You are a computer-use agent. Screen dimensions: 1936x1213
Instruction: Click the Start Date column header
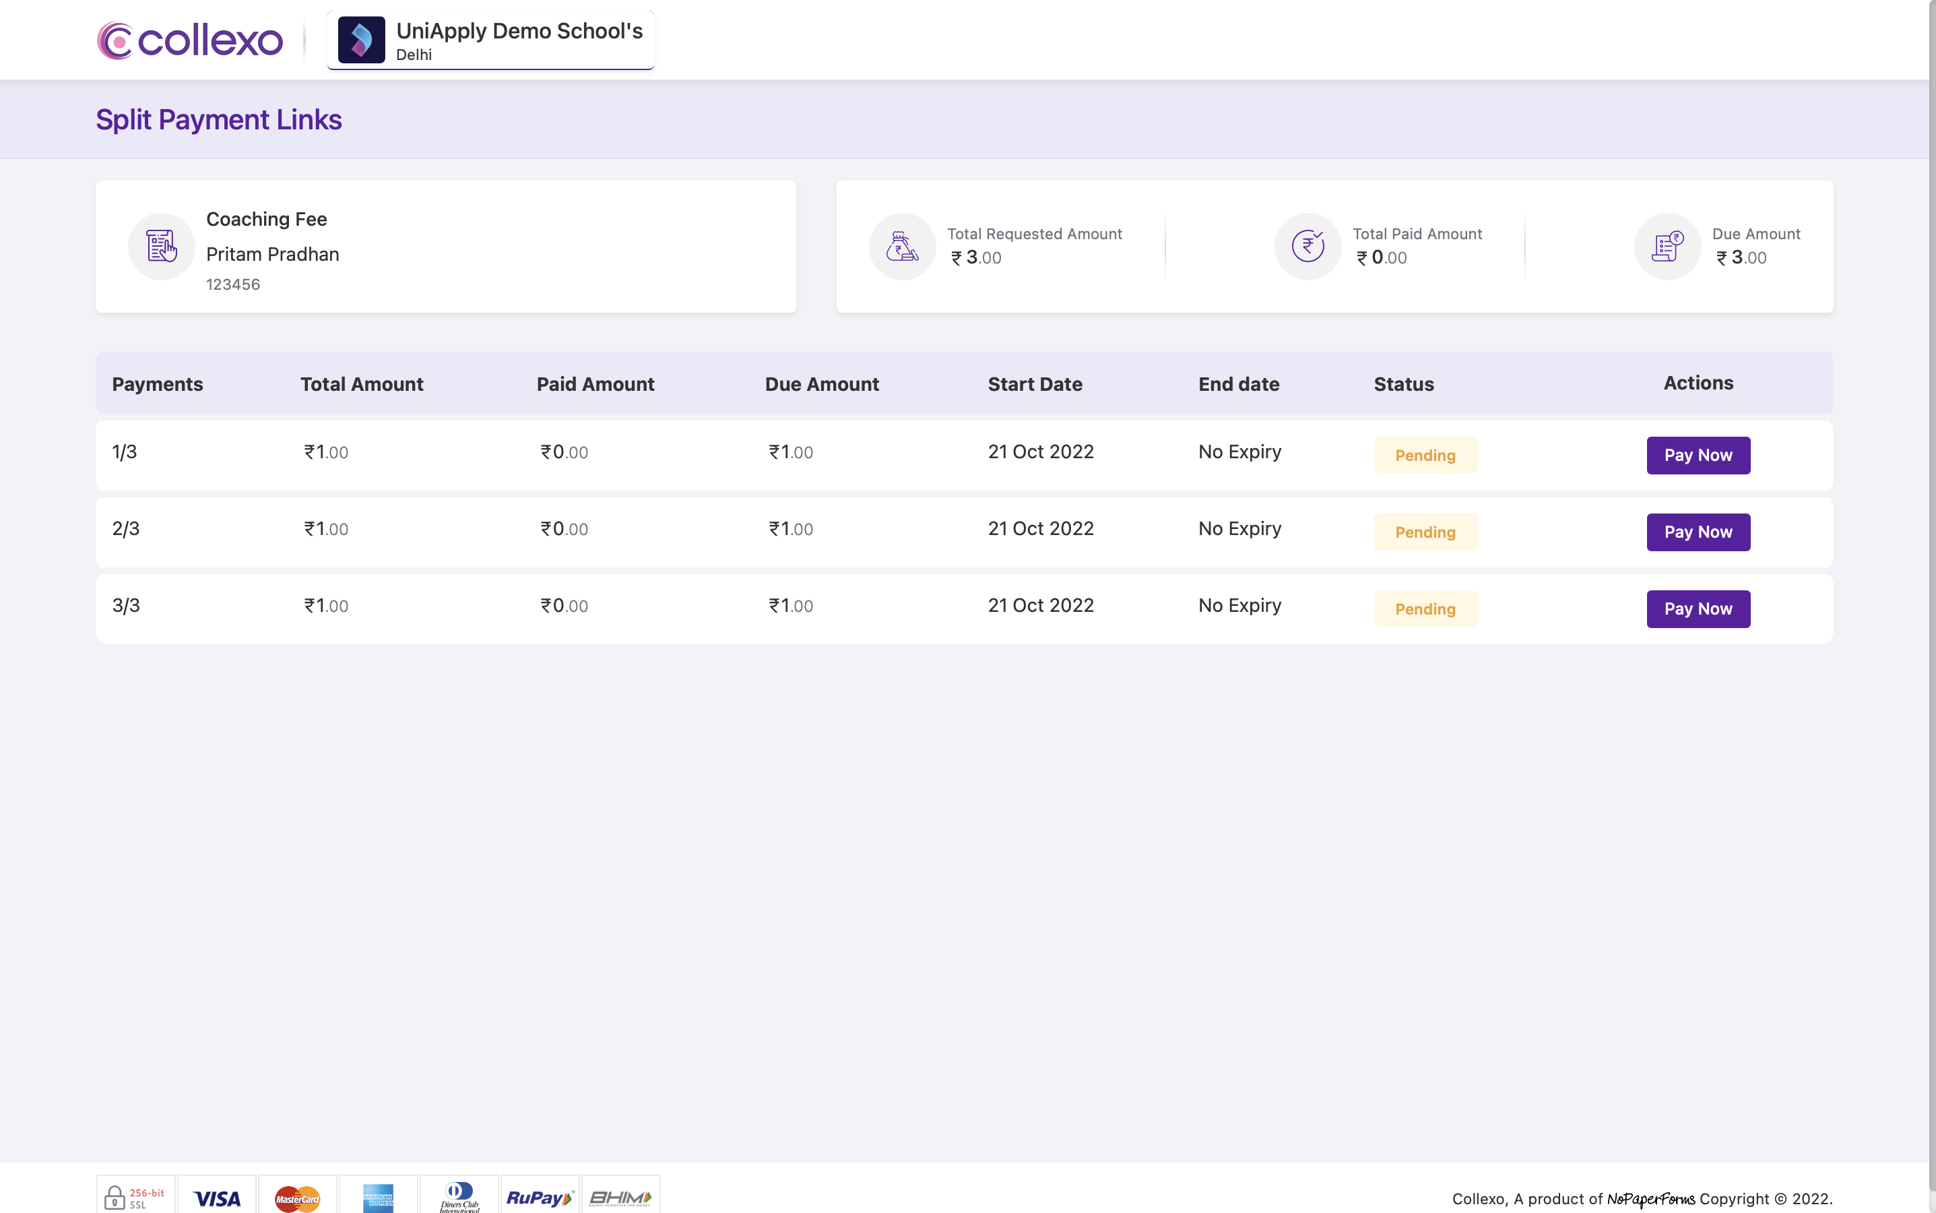1035,384
